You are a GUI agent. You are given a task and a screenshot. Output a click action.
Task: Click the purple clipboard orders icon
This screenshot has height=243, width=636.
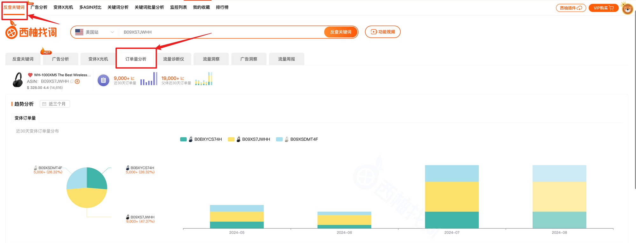pos(103,80)
